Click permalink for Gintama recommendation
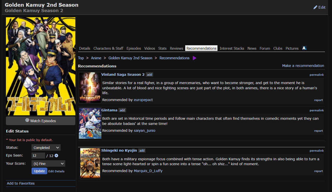 [x=317, y=110]
